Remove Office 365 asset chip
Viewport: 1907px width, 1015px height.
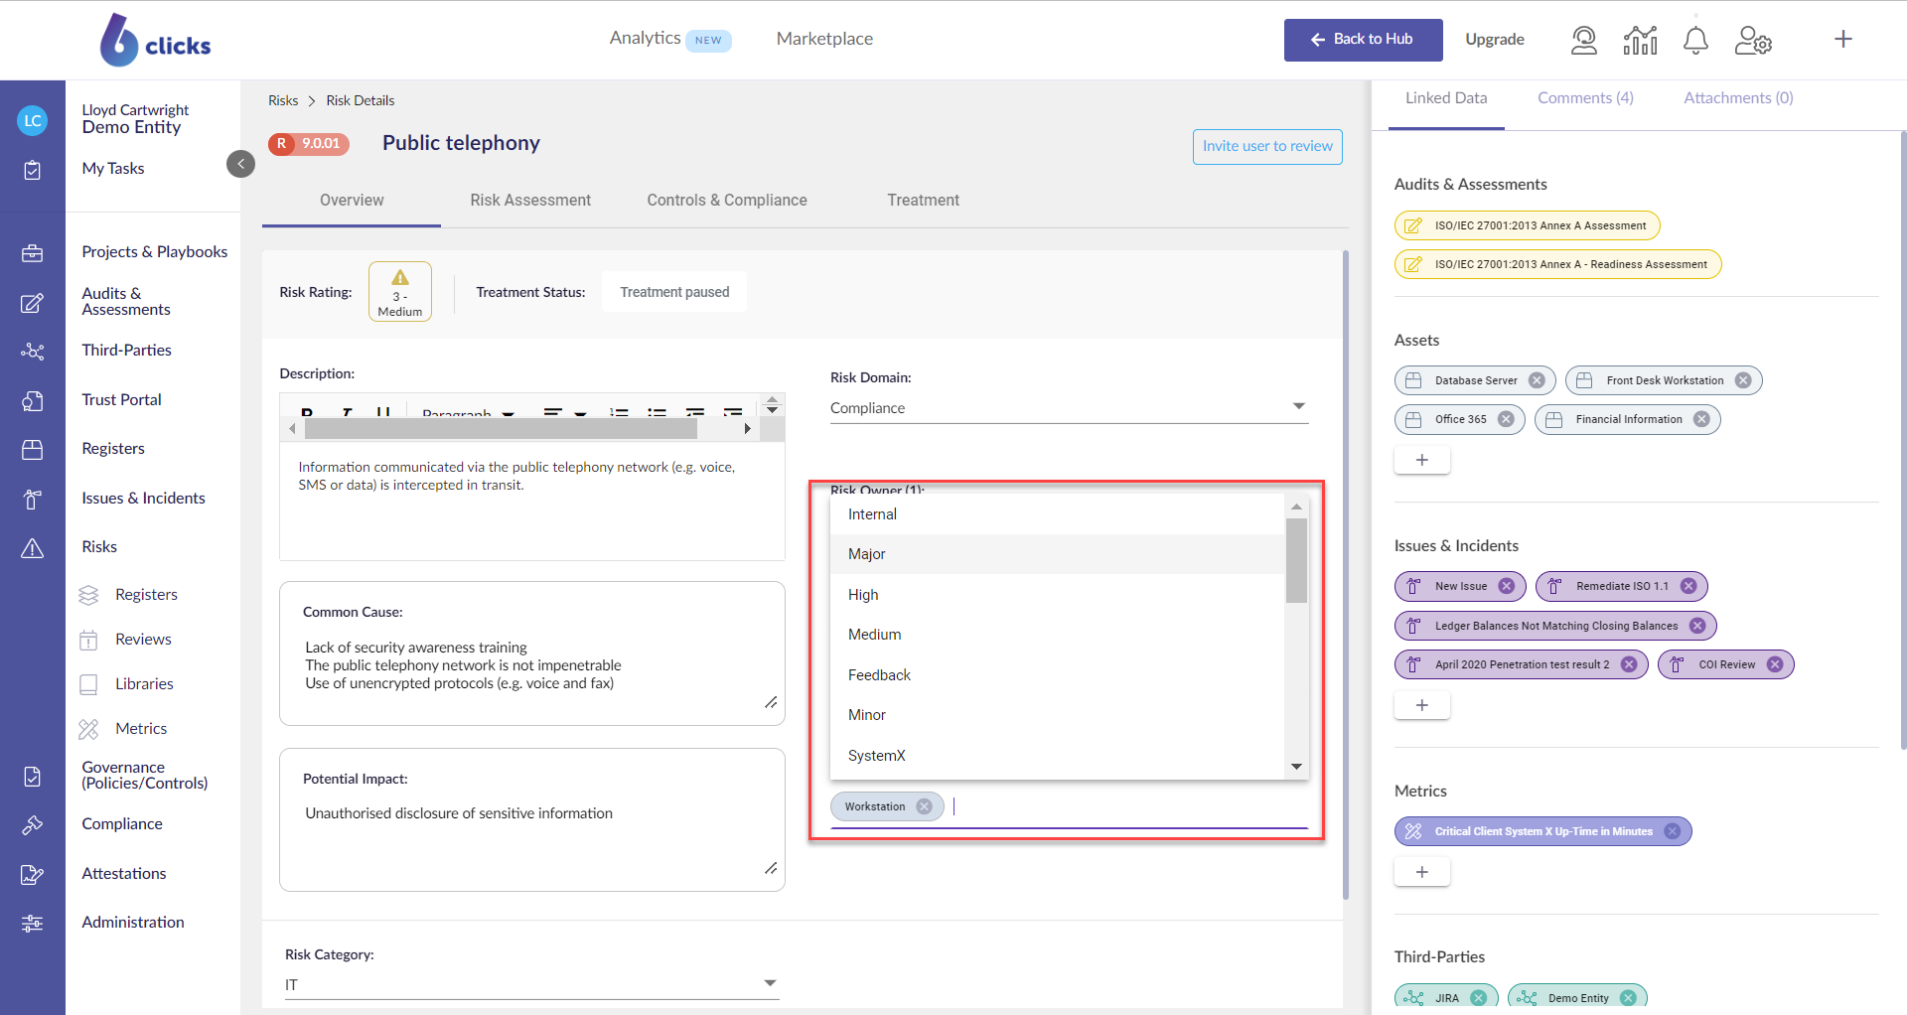tap(1506, 419)
